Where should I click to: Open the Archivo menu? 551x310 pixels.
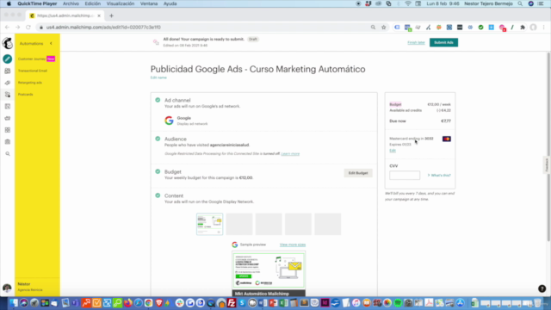tap(71, 3)
